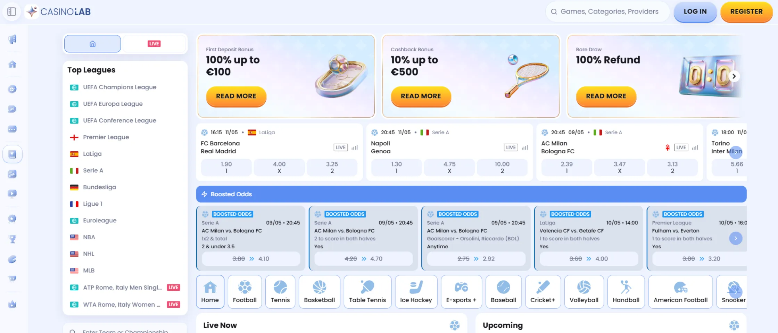Viewport: 778px width, 333px height.
Task: Pick the 4.00 draw odds for Barcelona vs Real Madrid
Action: [x=279, y=167]
